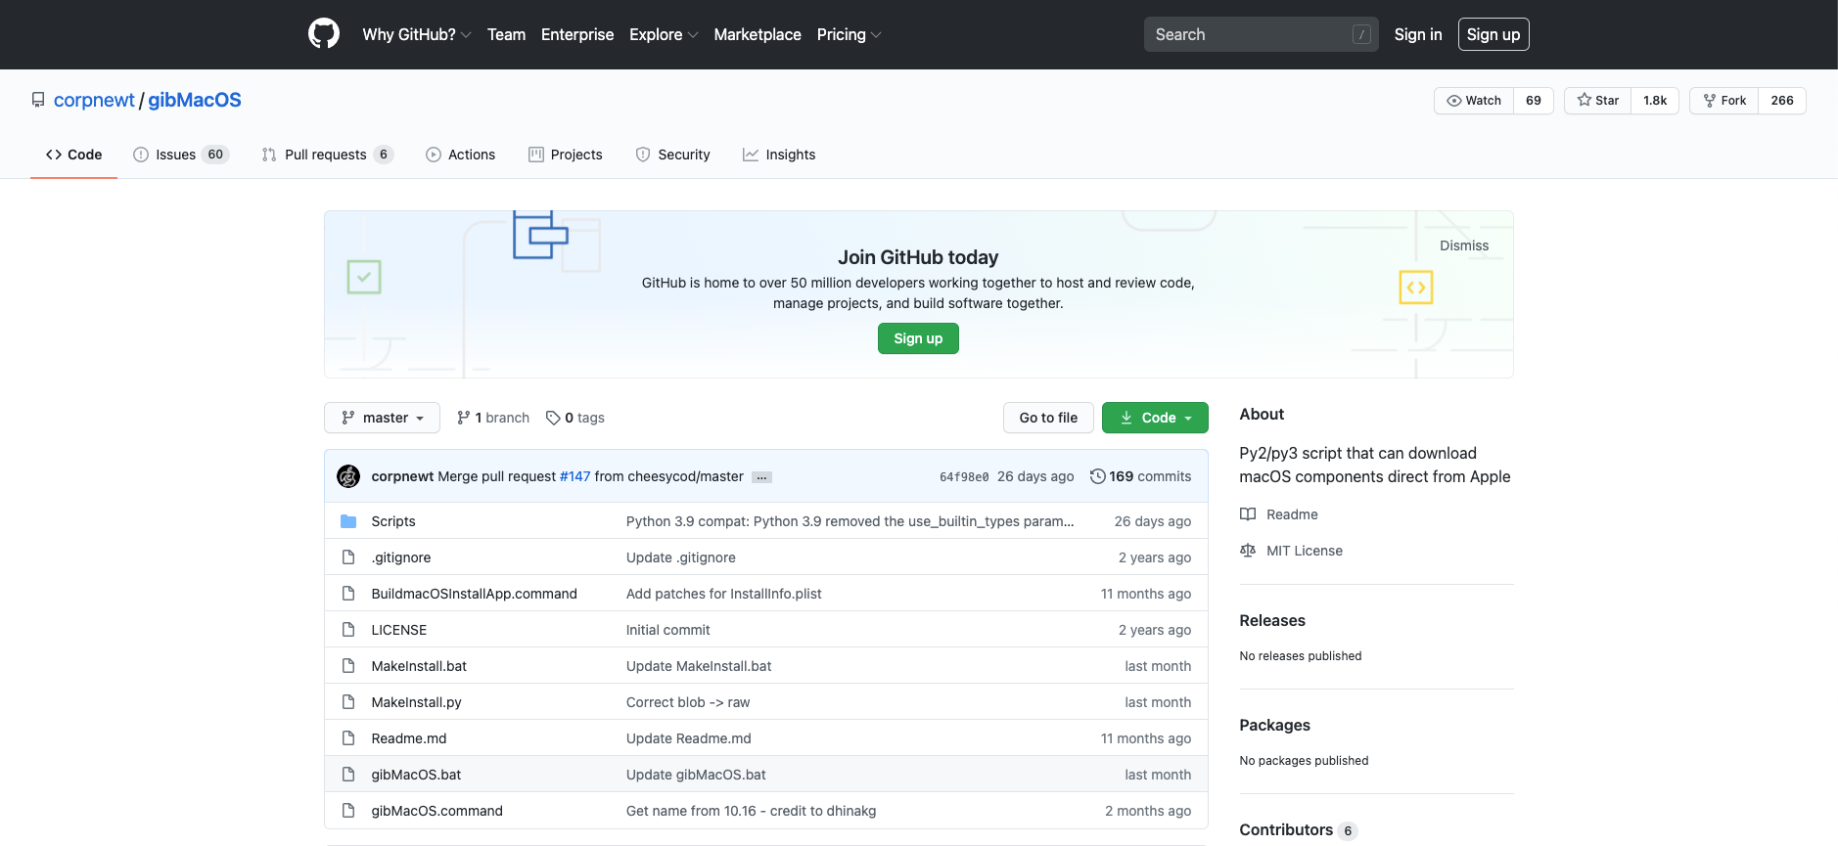Click the book icon beside Readme
Image resolution: width=1838 pixels, height=846 pixels.
1248,514
